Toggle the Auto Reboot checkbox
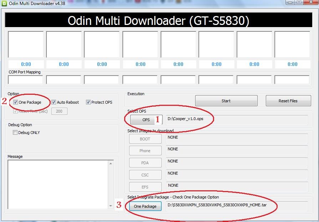Image resolution: width=319 pixels, height=222 pixels. [54, 102]
